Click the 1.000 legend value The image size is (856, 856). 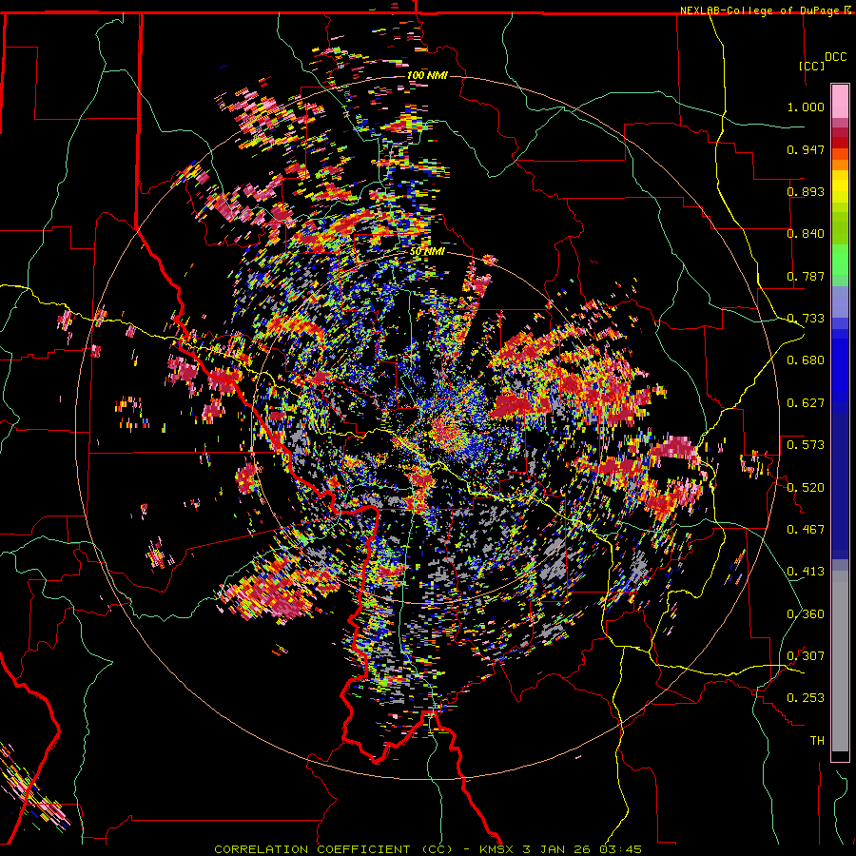[x=806, y=107]
